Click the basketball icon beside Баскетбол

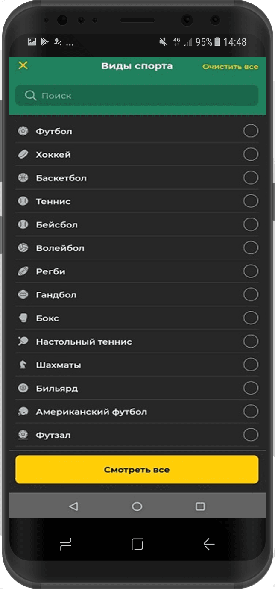pyautogui.click(x=23, y=178)
